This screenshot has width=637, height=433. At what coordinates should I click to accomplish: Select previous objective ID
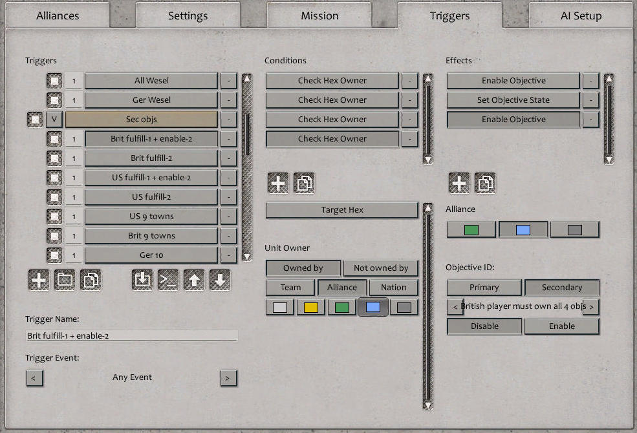click(455, 307)
